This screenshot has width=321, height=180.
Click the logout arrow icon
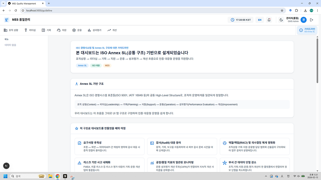point(312,20)
